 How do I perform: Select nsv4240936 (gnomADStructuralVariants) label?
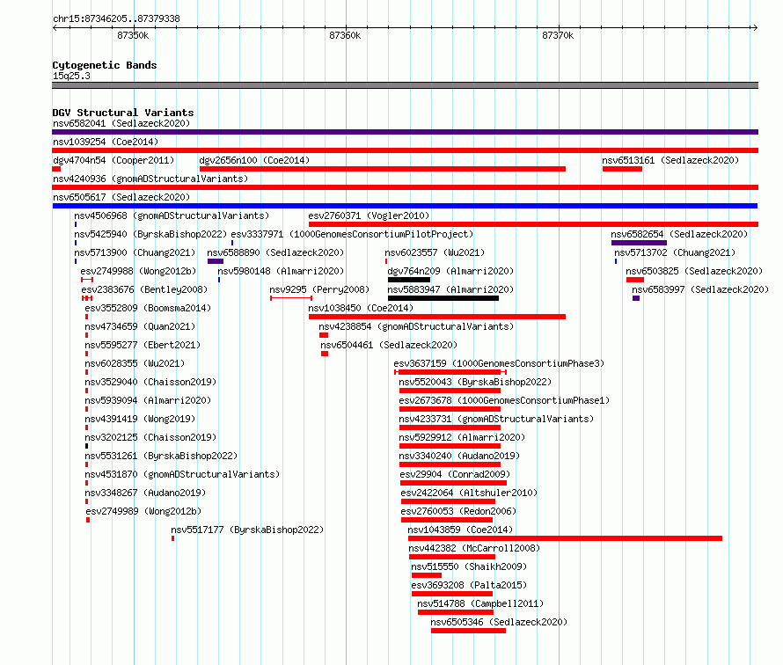(150, 179)
